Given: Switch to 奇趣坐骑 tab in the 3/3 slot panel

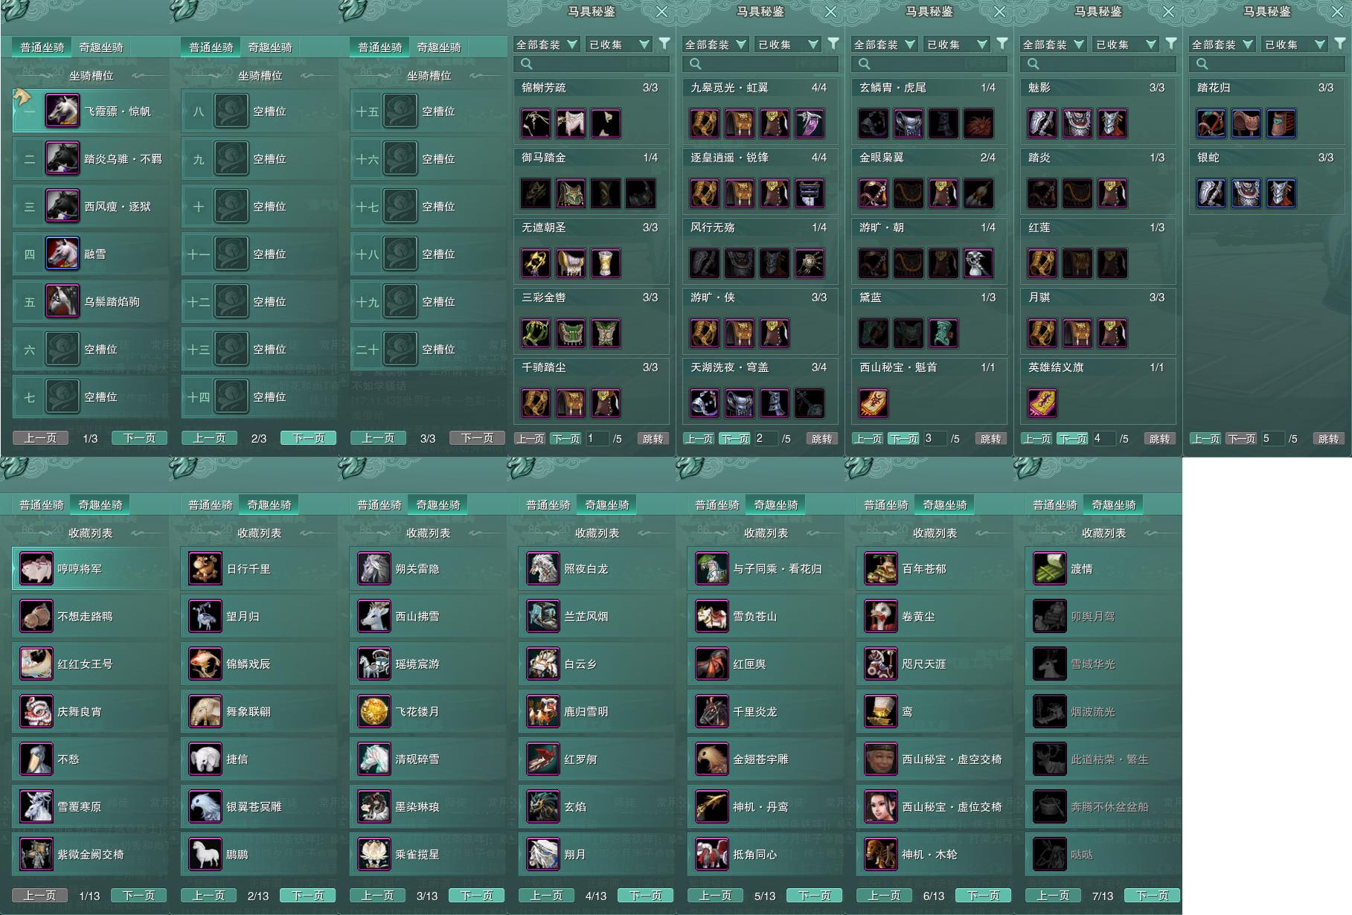Looking at the screenshot, I should tap(439, 47).
